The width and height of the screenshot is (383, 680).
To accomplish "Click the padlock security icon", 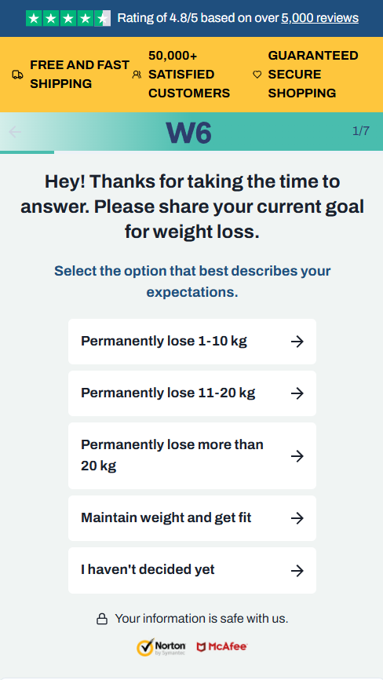I will click(102, 619).
